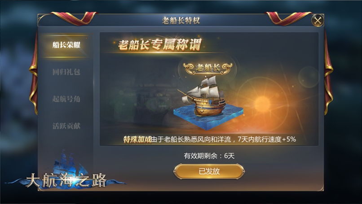Click the bonus description about 航行速度+5%
The image size is (362, 204).
[x=224, y=139]
